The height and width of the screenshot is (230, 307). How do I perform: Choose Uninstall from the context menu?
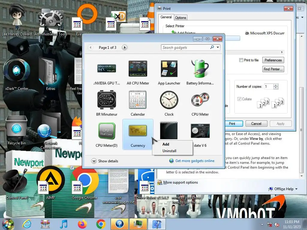coord(169,151)
